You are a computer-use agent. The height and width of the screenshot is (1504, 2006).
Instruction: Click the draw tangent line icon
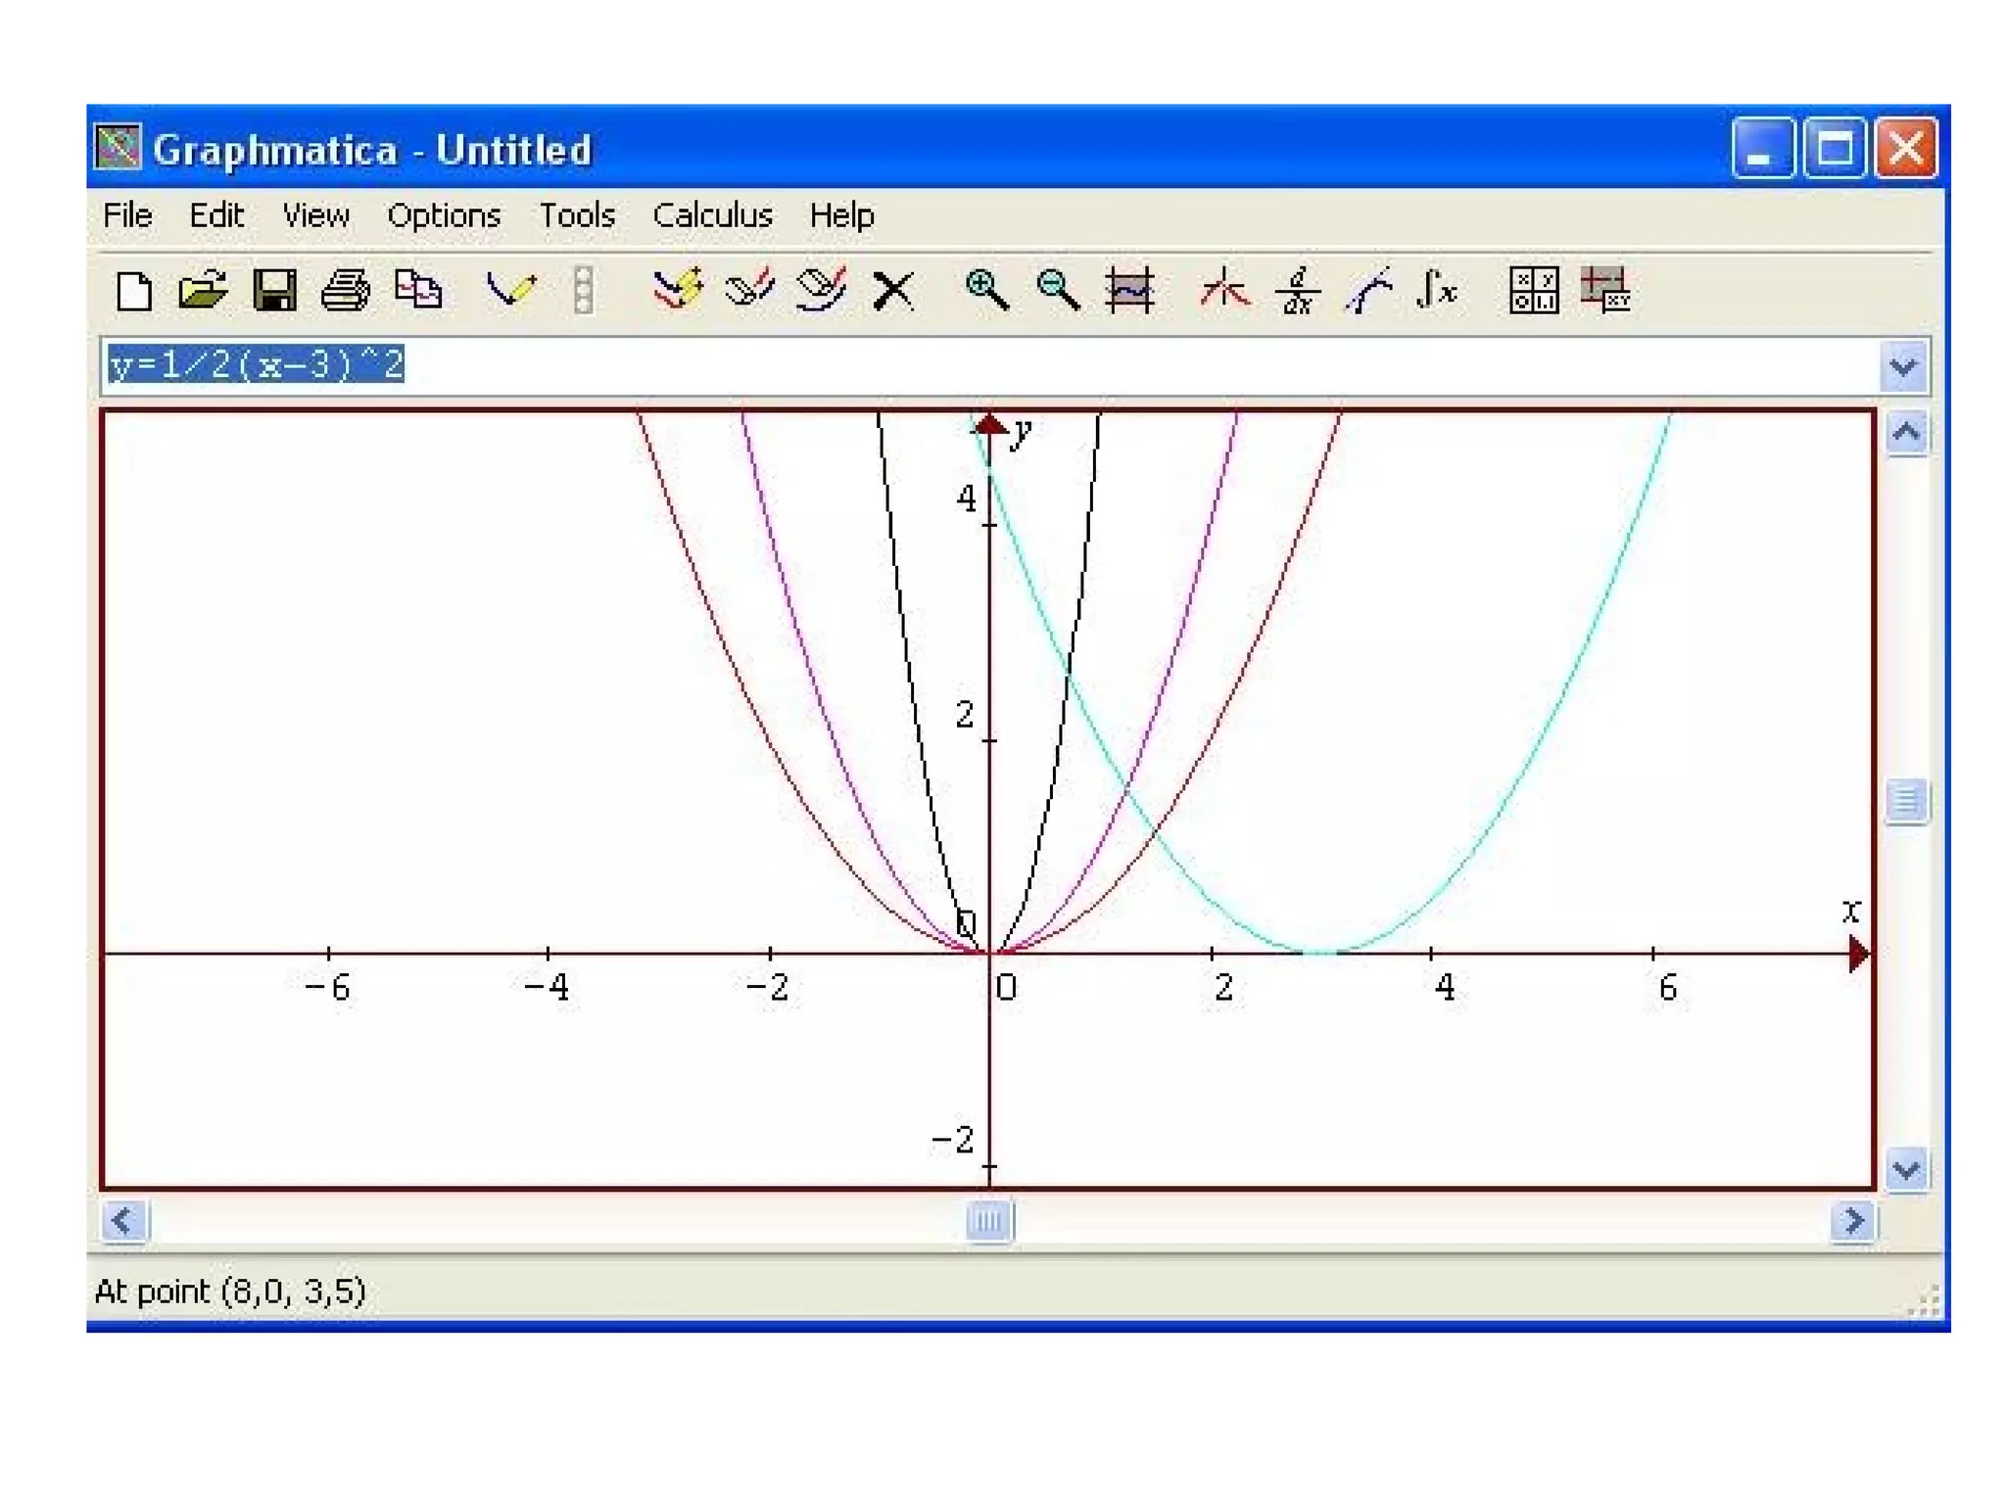1368,291
